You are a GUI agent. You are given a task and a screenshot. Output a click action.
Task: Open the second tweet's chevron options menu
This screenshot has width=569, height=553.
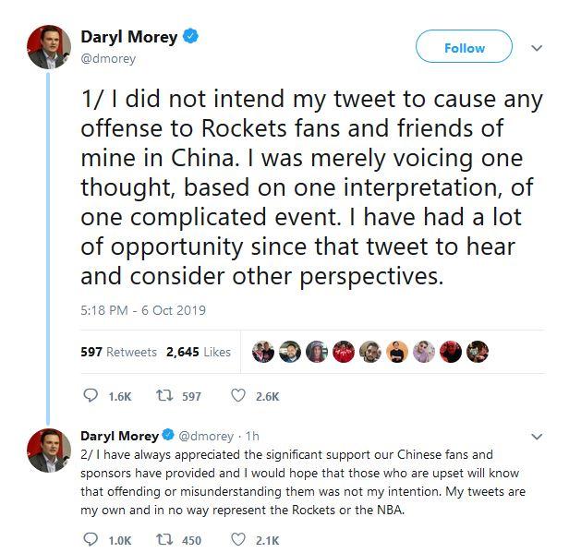pos(537,436)
